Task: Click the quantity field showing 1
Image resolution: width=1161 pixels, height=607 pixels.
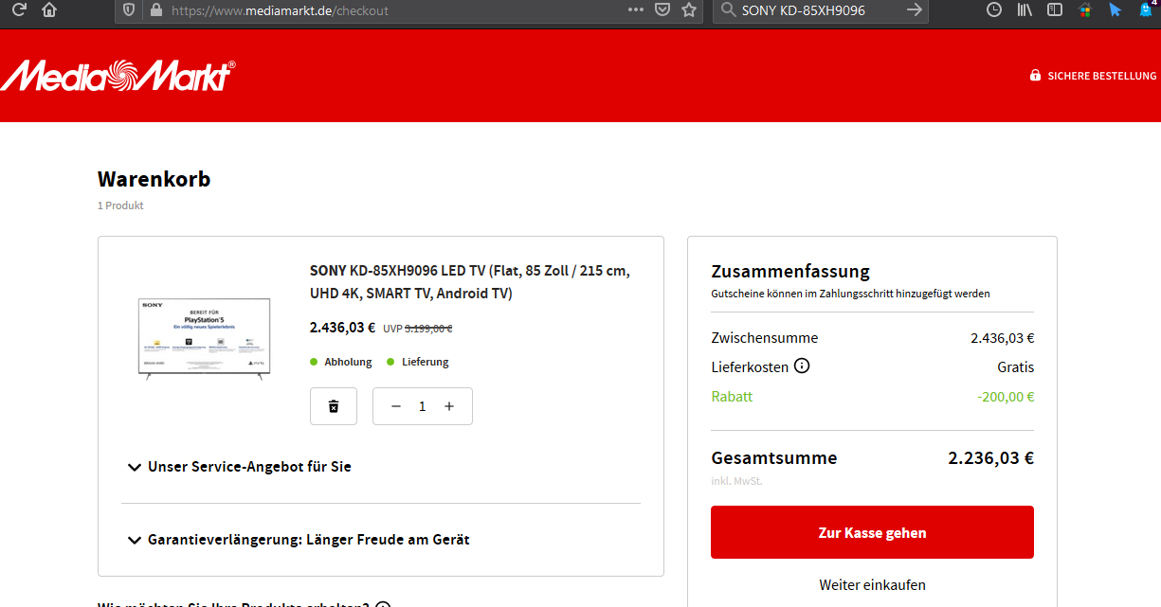Action: point(423,406)
